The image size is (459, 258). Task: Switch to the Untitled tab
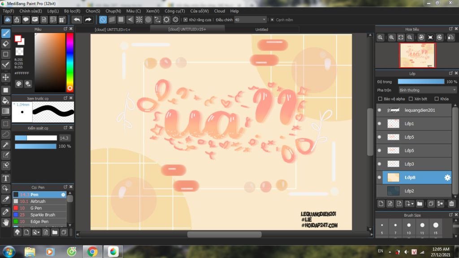(x=261, y=29)
